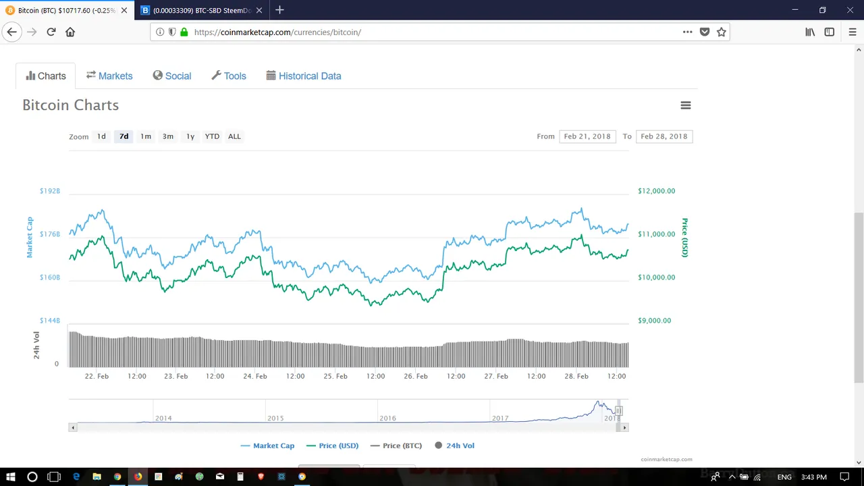Click the Bitcoin Charts heading
The image size is (864, 486).
click(x=71, y=105)
